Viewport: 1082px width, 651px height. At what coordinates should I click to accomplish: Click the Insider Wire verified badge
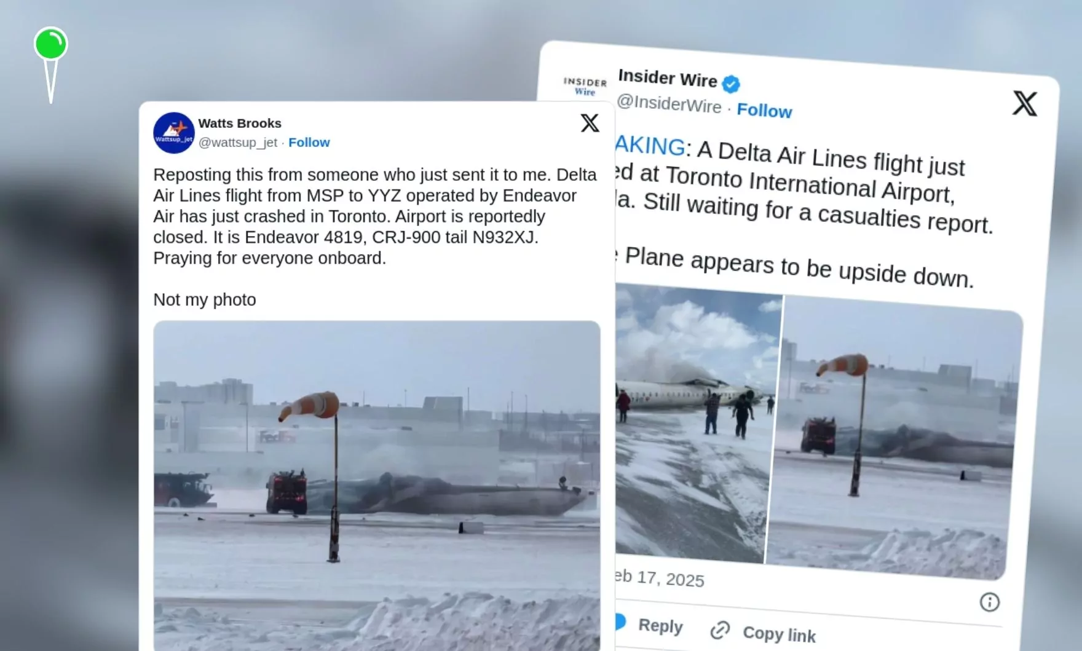pyautogui.click(x=731, y=84)
